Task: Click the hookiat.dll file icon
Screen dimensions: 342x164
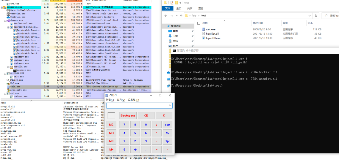Action: pos(203,34)
